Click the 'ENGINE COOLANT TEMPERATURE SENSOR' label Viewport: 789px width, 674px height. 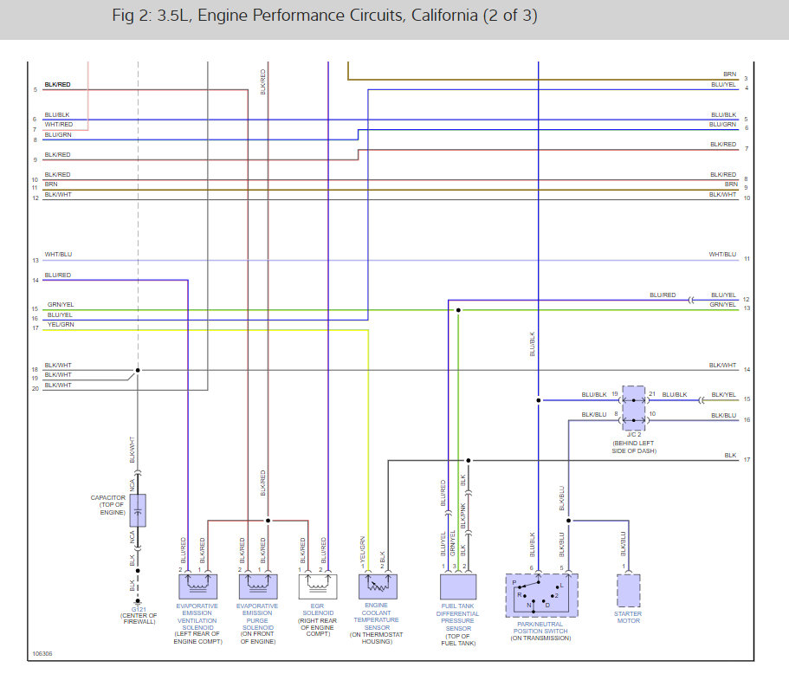click(377, 617)
